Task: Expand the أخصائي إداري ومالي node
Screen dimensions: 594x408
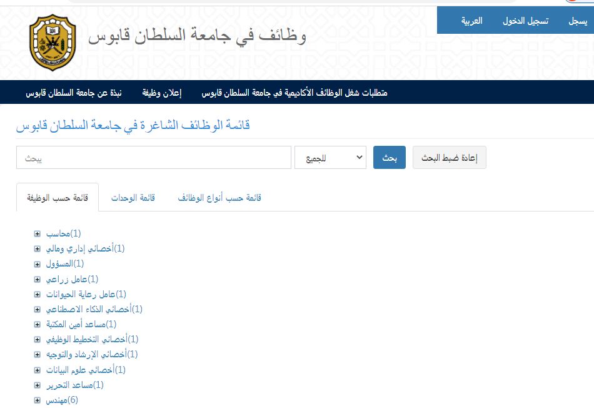Action: 37,249
